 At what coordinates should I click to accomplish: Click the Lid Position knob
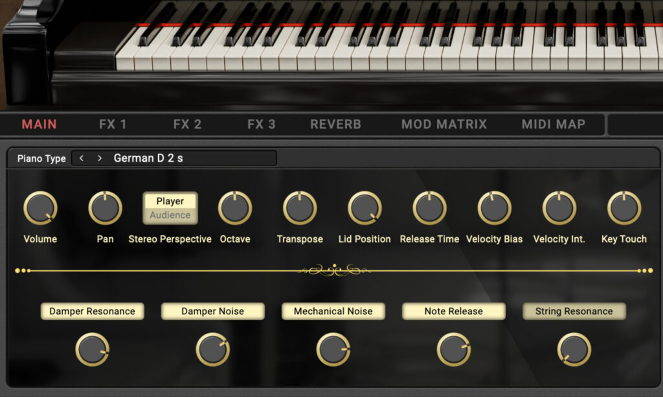click(364, 207)
